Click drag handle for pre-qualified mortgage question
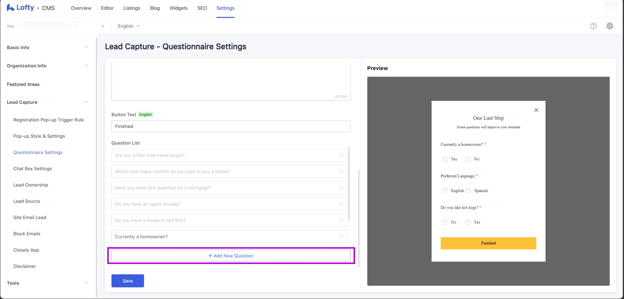Viewport: 624px width, 299px height. (x=341, y=188)
